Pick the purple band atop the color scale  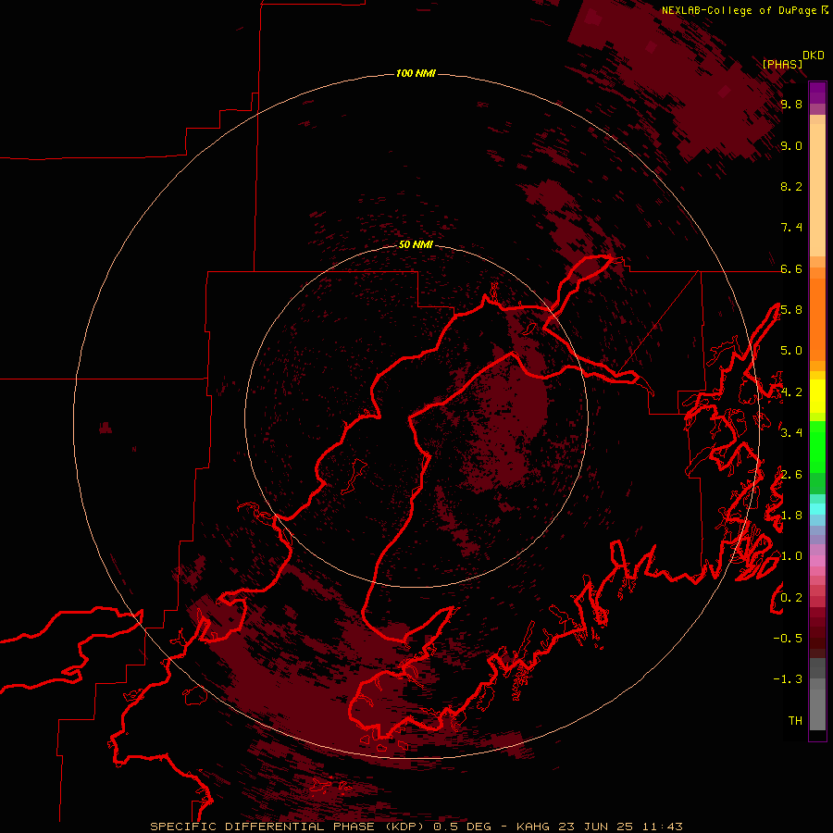[x=817, y=93]
